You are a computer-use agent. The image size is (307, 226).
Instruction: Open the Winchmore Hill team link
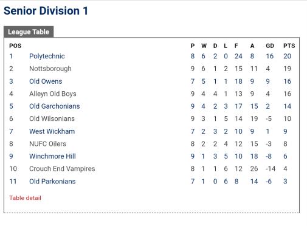coord(52,156)
